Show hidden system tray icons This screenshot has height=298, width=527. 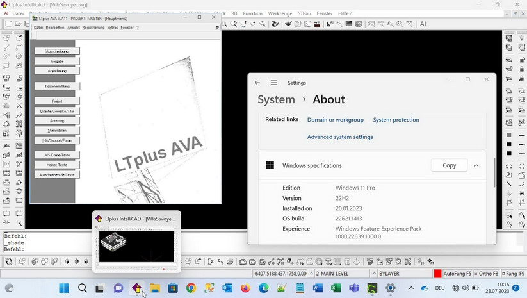tap(411, 288)
